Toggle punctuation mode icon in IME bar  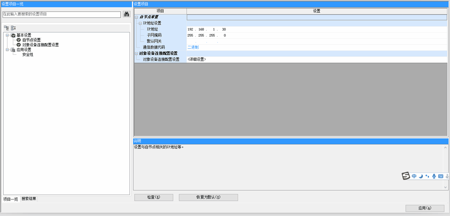click(427, 176)
